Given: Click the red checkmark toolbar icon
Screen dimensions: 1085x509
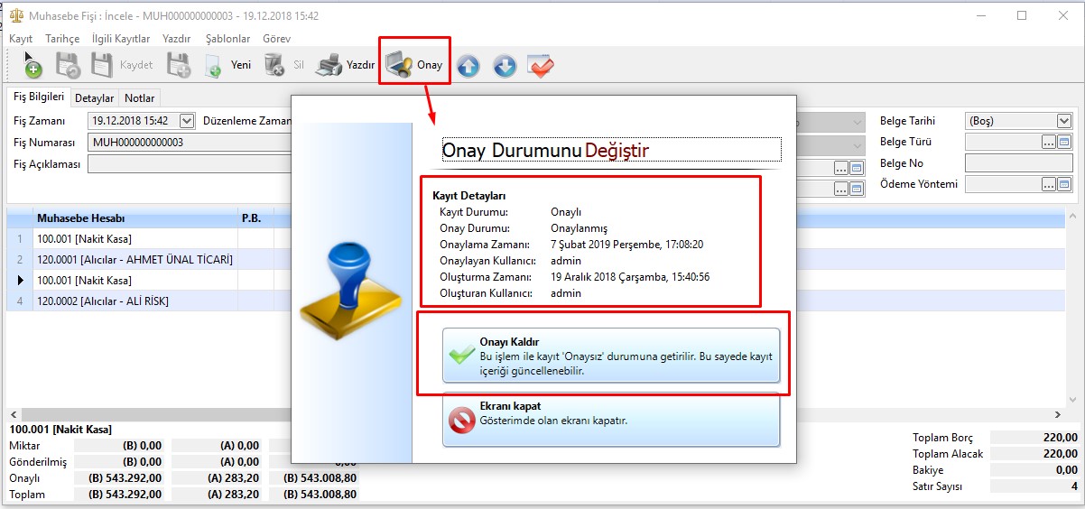Looking at the screenshot, I should 541,66.
